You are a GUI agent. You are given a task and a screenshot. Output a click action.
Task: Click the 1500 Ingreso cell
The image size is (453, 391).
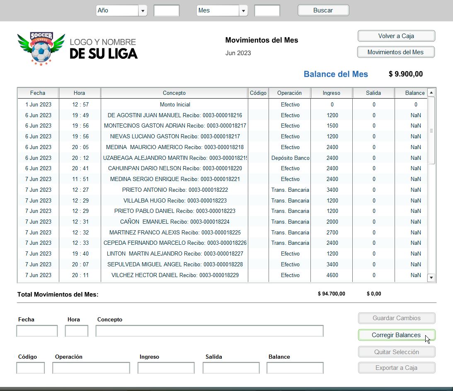click(x=332, y=126)
